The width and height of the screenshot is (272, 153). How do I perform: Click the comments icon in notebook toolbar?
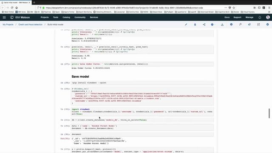click(x=249, y=25)
